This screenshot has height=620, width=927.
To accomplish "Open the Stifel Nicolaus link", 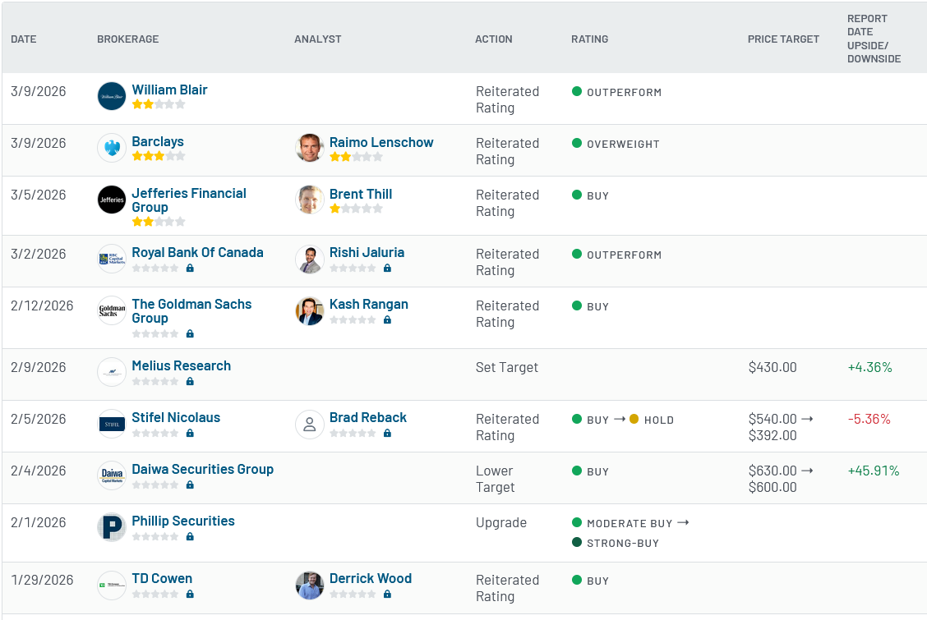I will point(176,417).
